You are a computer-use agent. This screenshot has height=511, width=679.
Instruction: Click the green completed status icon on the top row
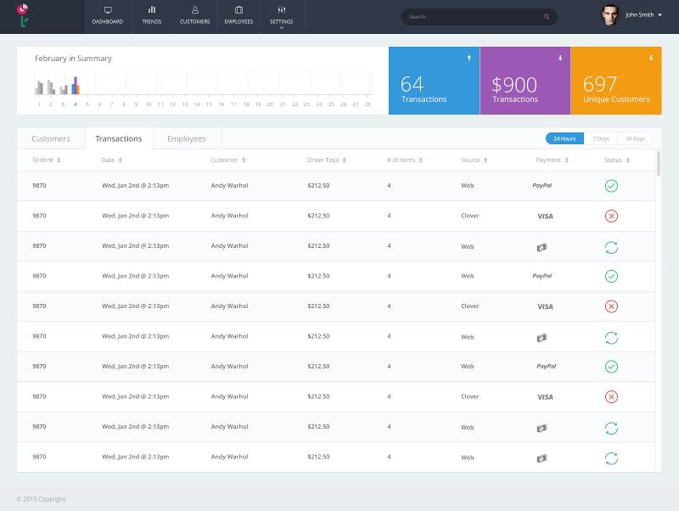pyautogui.click(x=611, y=184)
